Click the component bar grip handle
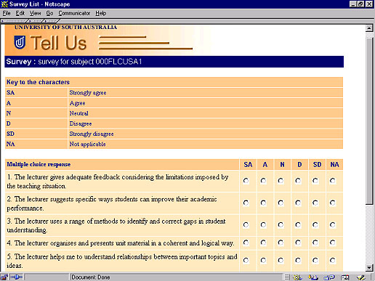The height and width of the screenshot is (281, 375). [x=286, y=277]
